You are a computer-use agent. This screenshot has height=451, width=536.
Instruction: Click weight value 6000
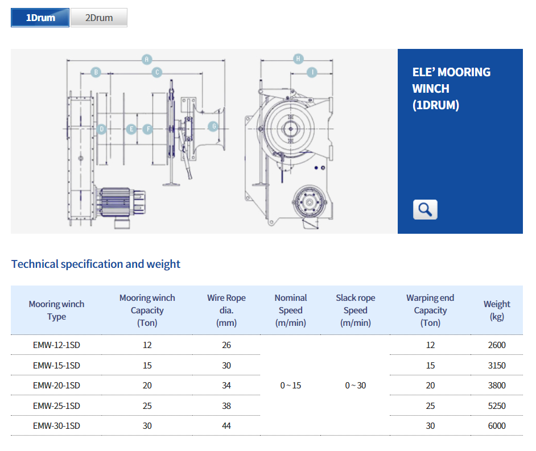(497, 426)
